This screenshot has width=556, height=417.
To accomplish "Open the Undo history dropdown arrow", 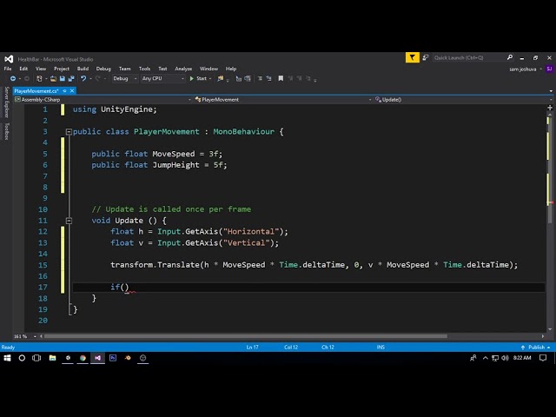I will pos(90,79).
